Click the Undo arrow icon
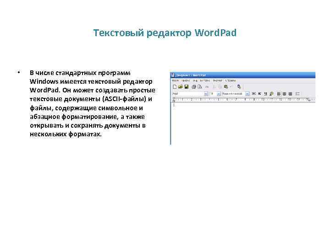Viewport: 330px width, 247px height. pos(231,86)
